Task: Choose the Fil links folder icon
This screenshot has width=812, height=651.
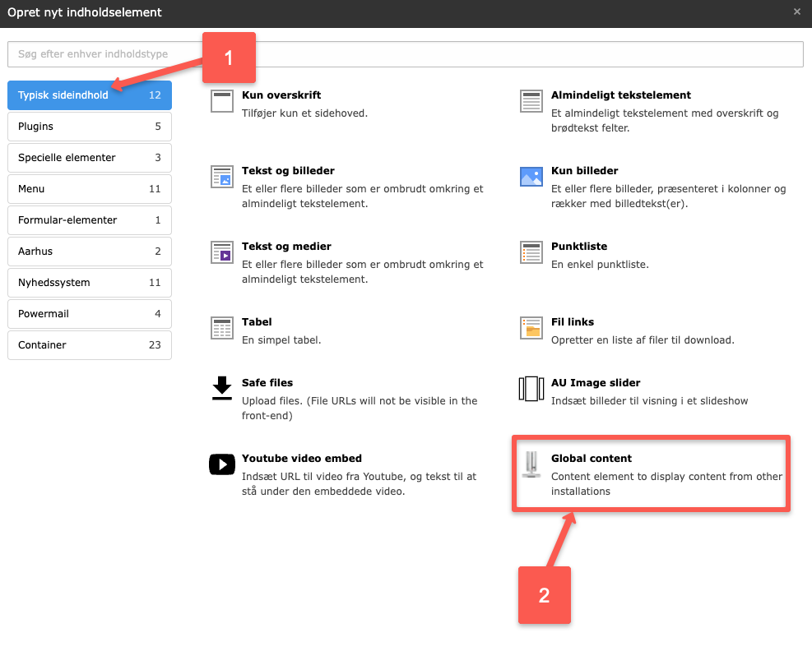Action: coord(531,328)
